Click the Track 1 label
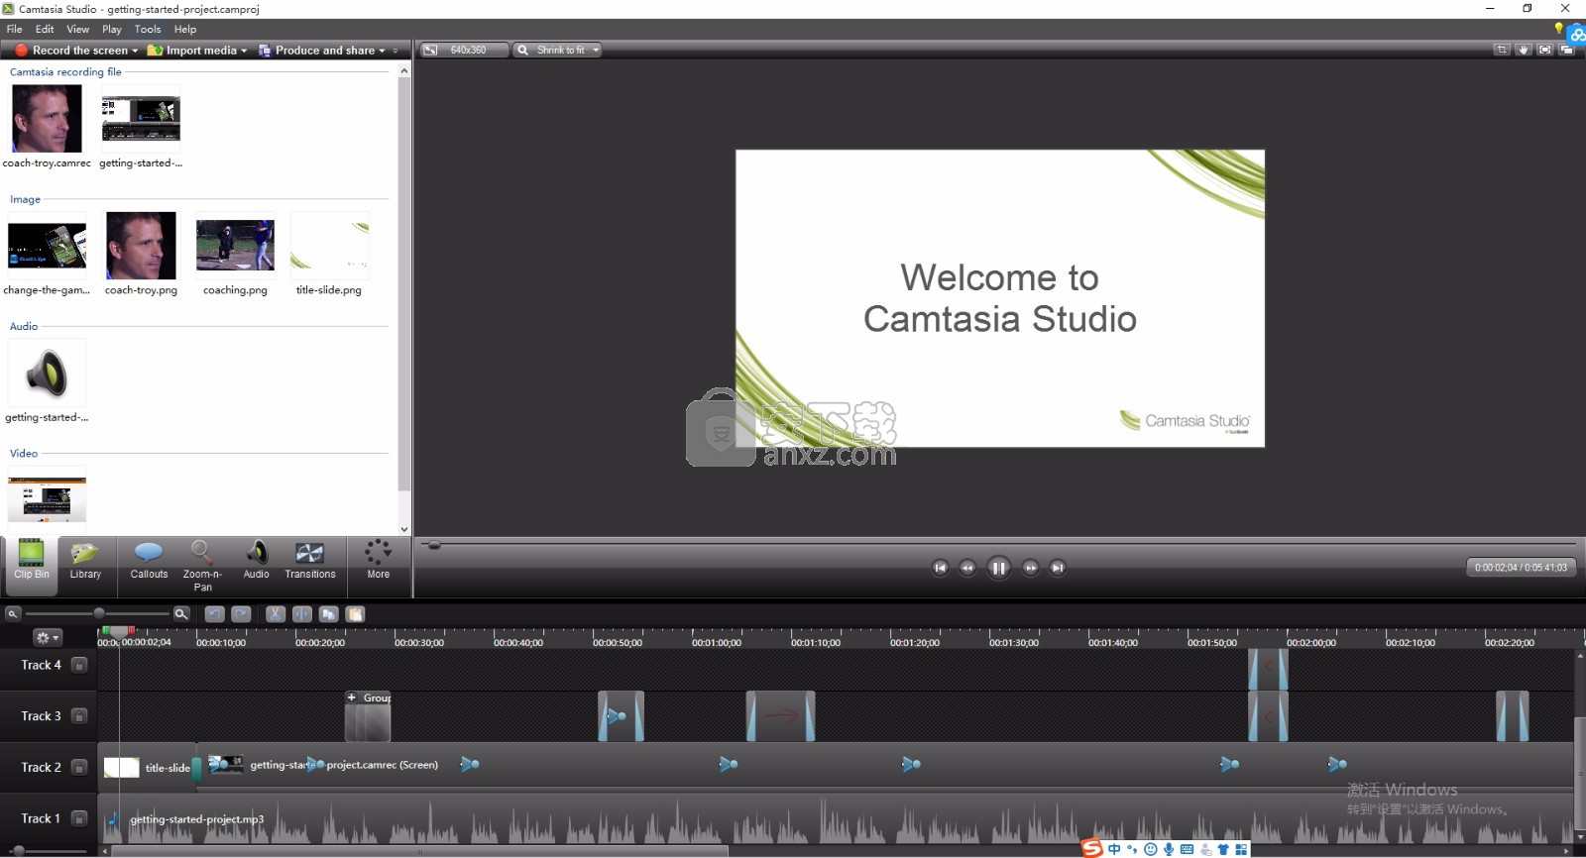 (x=41, y=818)
